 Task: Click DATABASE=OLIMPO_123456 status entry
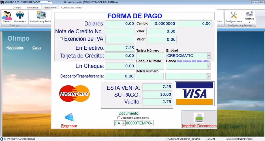coord(184,139)
